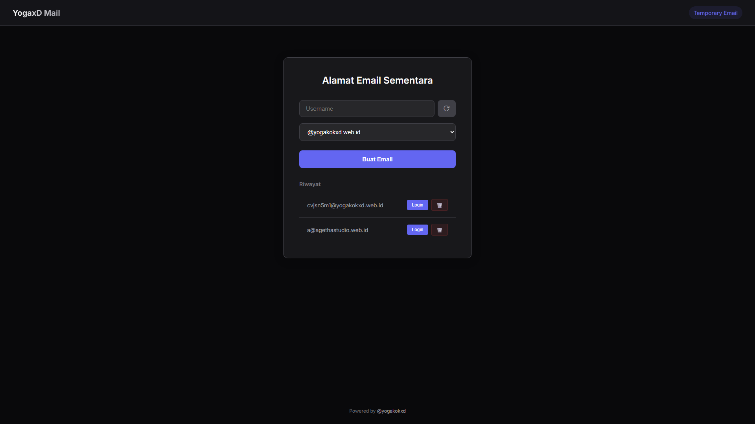Click the YogaxD Mail logo
Image resolution: width=755 pixels, height=424 pixels.
pos(36,13)
